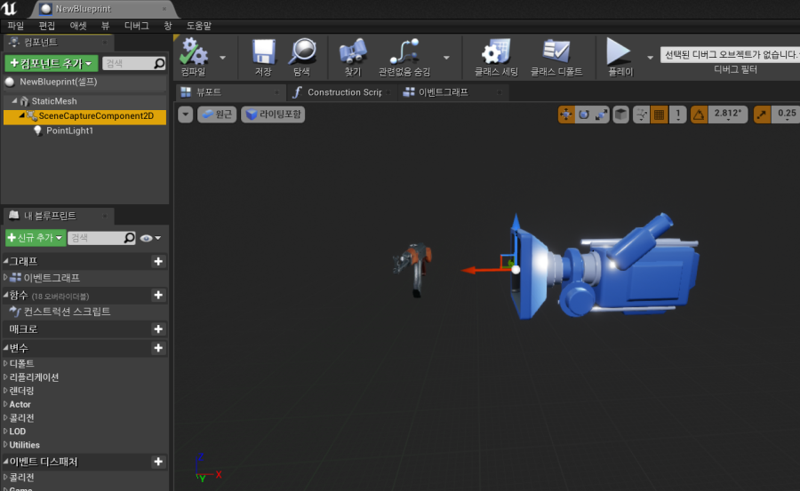
Task: Open the 디버그 (Debug) menu
Action: coord(136,26)
